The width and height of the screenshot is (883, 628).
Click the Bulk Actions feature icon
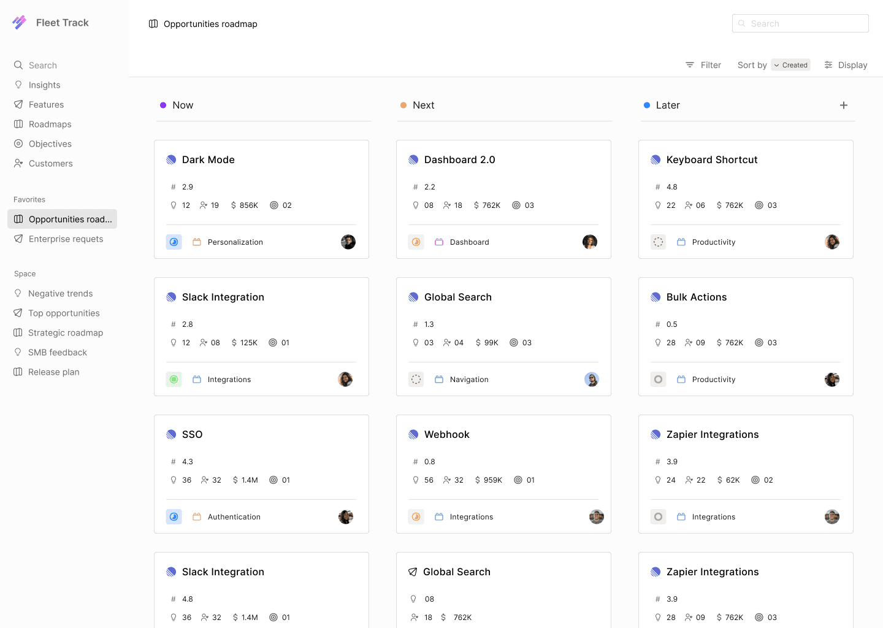pyautogui.click(x=656, y=297)
